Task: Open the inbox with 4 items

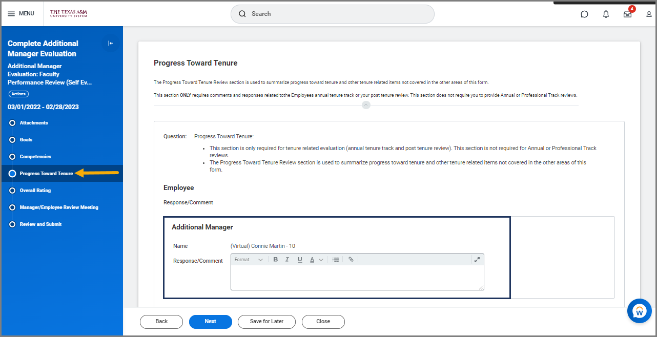Action: pos(627,14)
